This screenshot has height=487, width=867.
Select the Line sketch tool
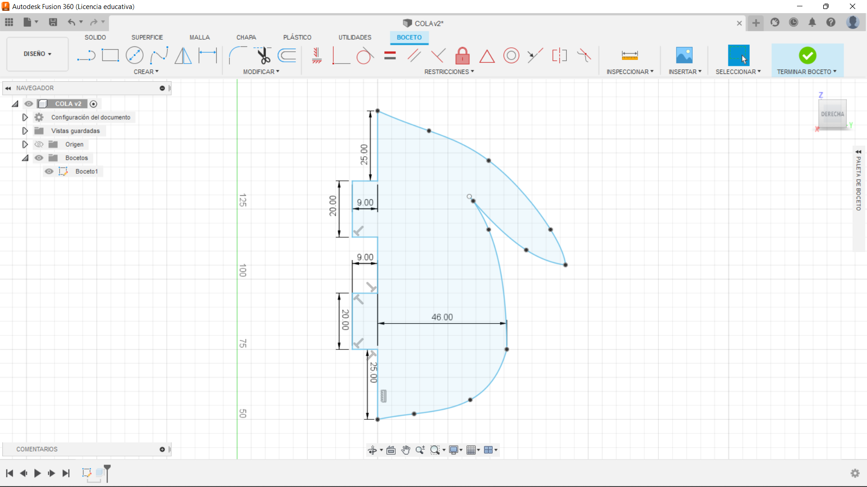86,56
